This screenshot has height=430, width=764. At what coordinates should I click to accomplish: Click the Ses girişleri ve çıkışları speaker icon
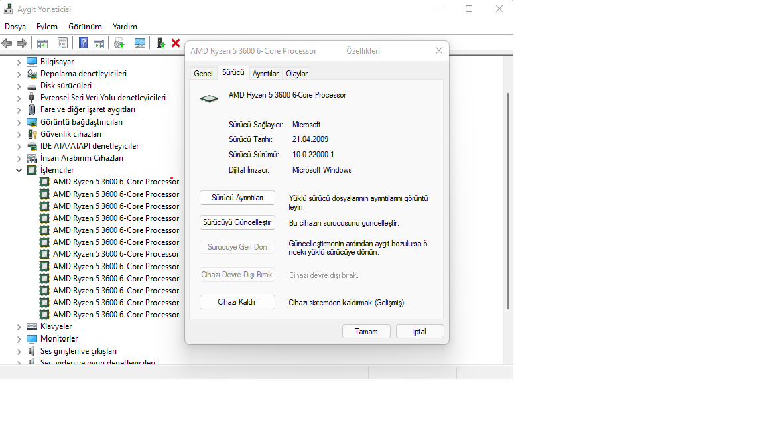(x=32, y=351)
